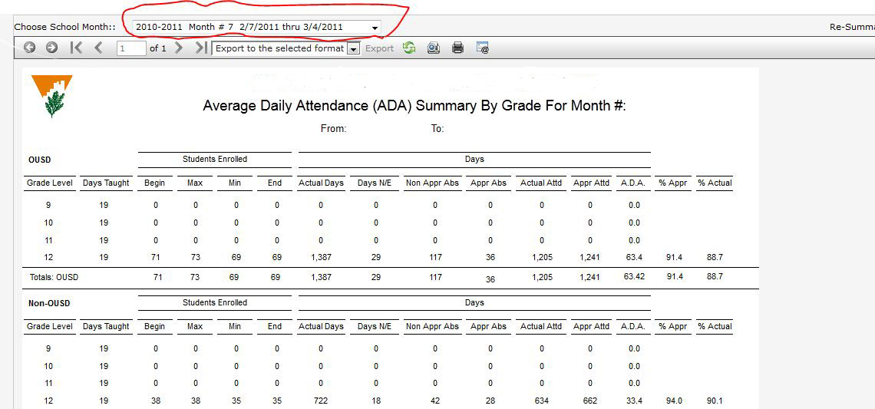Click the forward navigation arrow icon
The width and height of the screenshot is (875, 409).
(52, 48)
